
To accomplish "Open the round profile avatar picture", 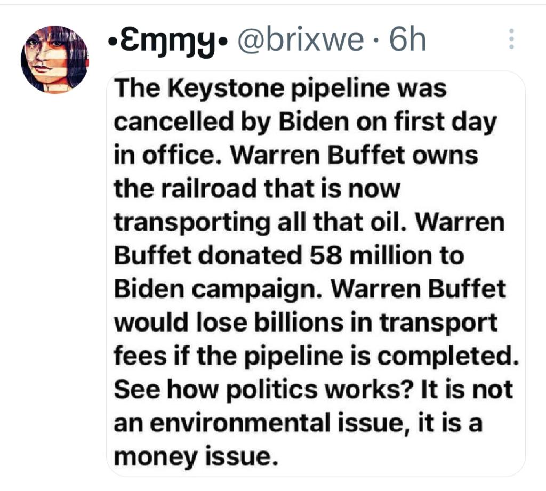I will [x=54, y=59].
